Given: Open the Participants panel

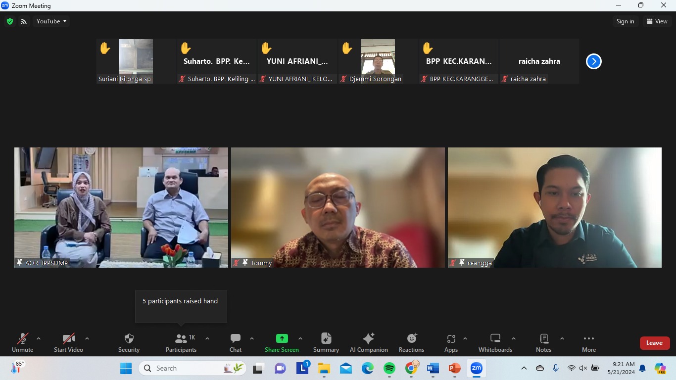Looking at the screenshot, I should (181, 342).
